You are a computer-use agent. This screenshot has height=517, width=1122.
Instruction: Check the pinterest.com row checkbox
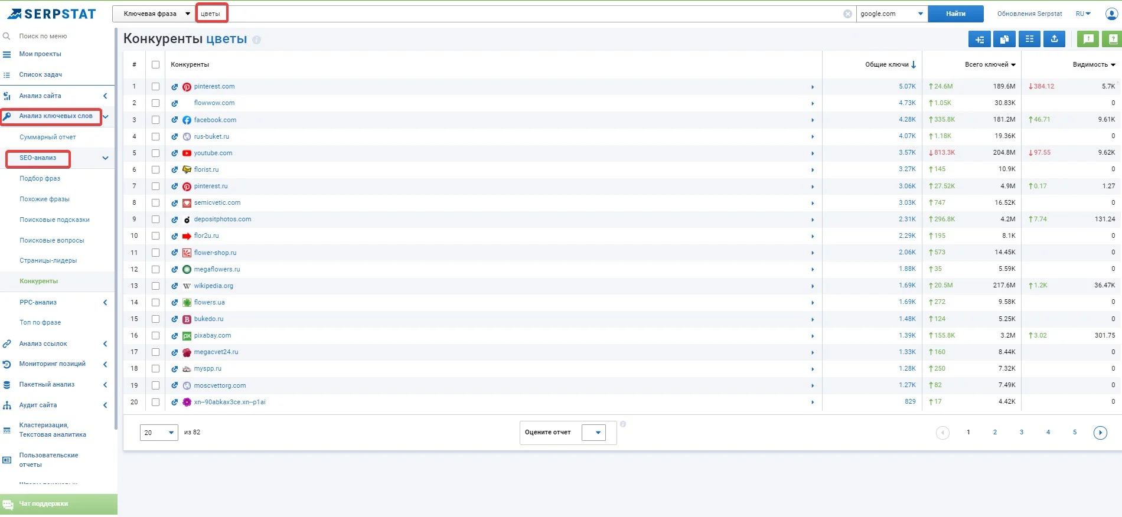tap(155, 87)
